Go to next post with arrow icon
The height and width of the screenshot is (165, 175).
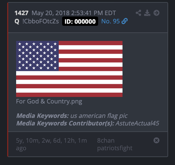[156, 13]
